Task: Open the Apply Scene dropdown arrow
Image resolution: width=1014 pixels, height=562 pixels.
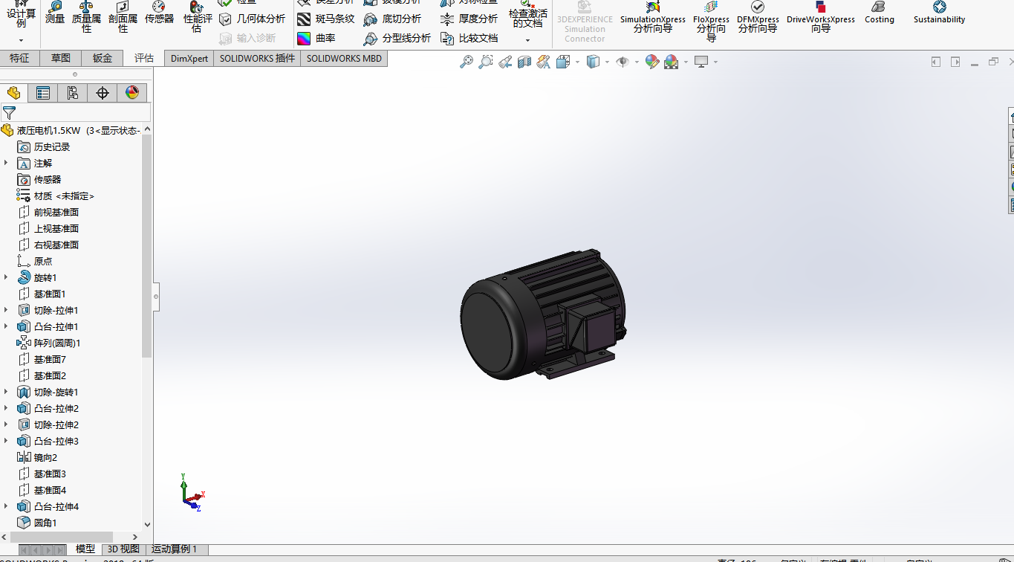Action: pyautogui.click(x=686, y=62)
